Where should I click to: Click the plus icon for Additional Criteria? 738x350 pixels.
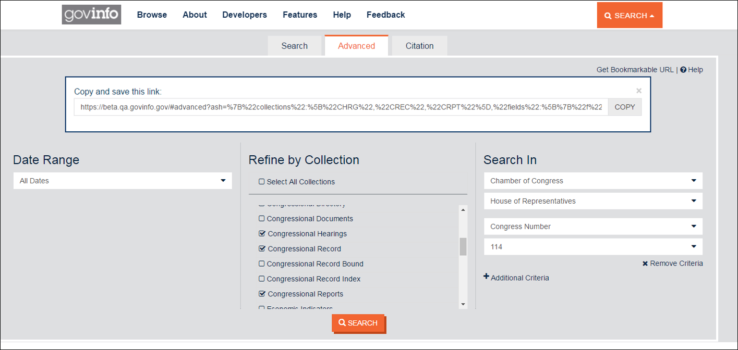click(486, 277)
